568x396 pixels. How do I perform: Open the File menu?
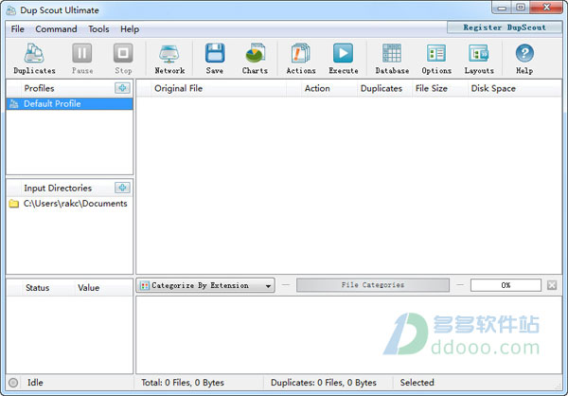tap(17, 29)
